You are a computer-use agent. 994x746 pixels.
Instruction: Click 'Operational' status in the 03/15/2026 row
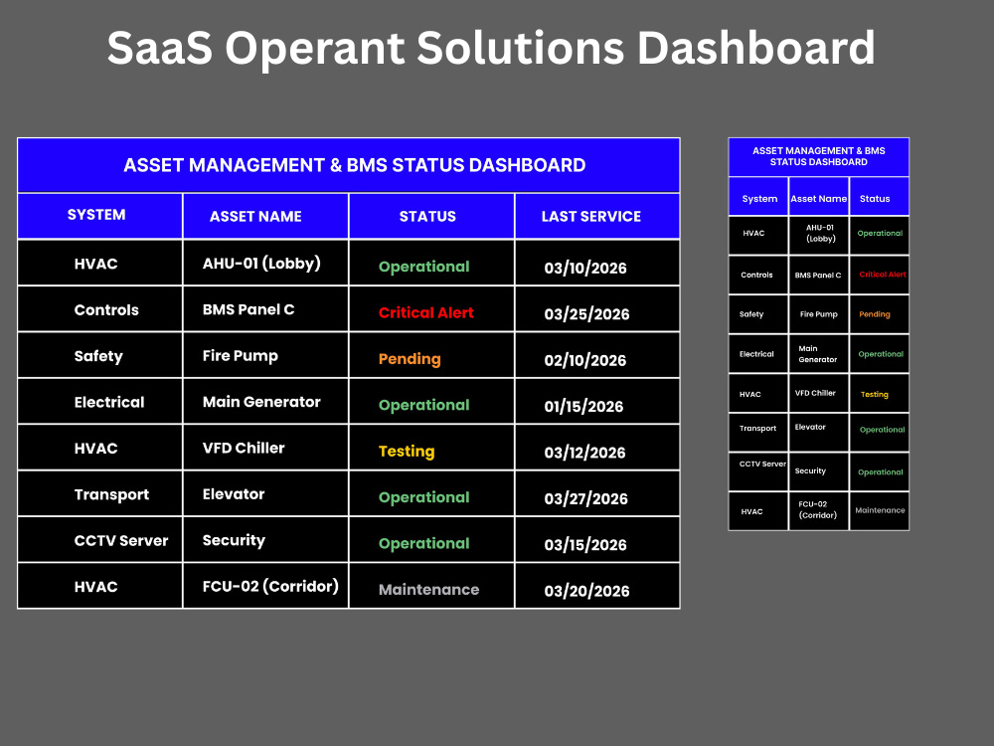[x=423, y=544]
